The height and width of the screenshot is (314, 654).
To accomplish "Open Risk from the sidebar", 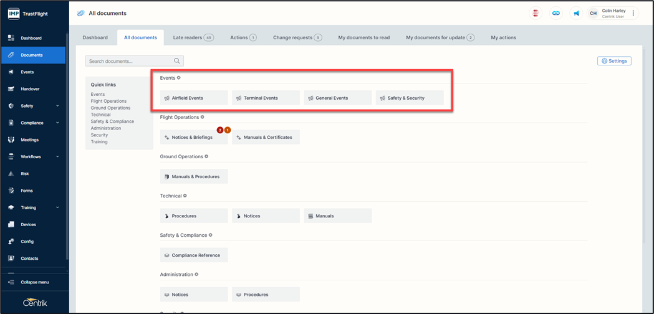I will [x=25, y=174].
